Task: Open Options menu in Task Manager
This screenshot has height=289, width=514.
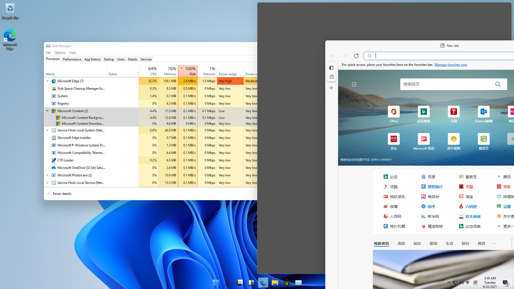Action: (x=60, y=53)
